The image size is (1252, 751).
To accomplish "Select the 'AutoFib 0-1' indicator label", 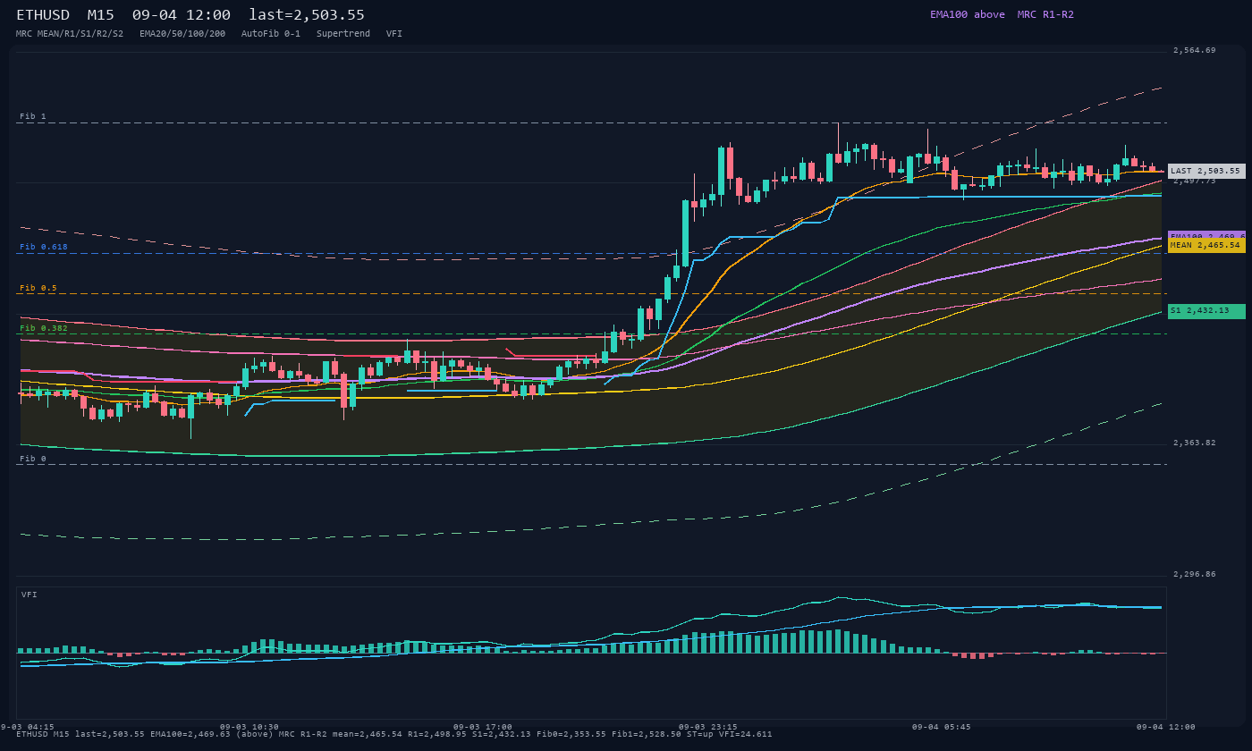I will (x=271, y=34).
